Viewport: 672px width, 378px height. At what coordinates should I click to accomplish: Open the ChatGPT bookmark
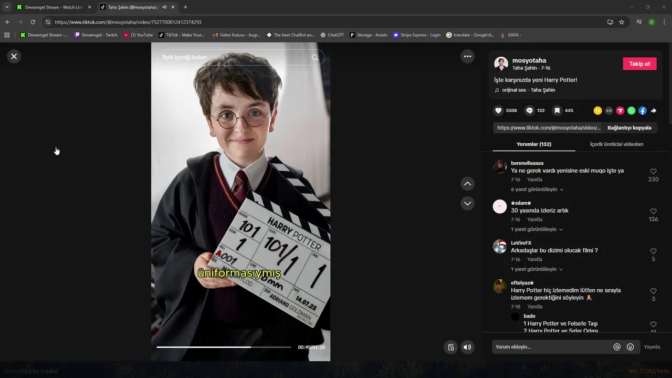pos(332,35)
